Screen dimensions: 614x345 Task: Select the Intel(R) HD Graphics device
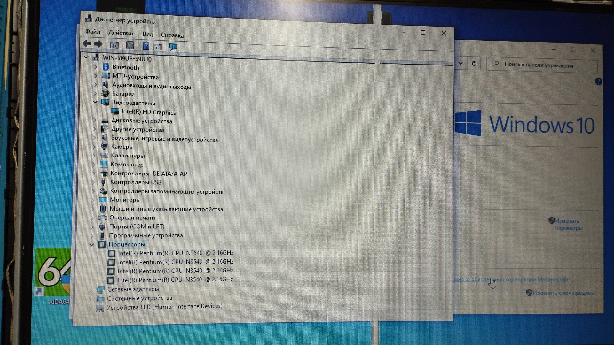click(148, 112)
